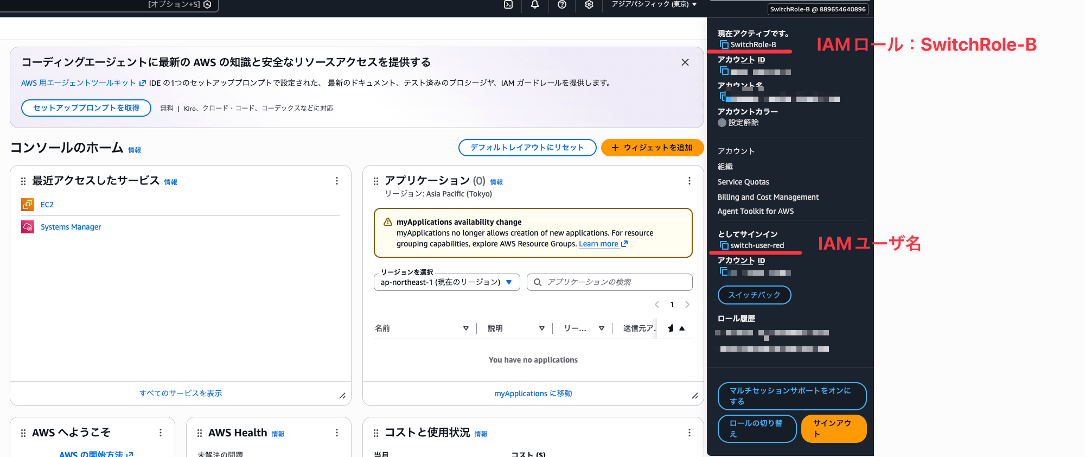Open 組織 menu item

coord(725,167)
